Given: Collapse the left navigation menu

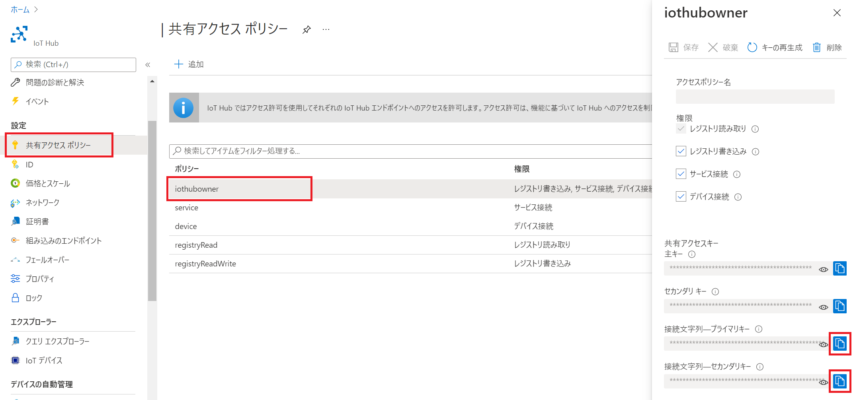Looking at the screenshot, I should coord(148,65).
